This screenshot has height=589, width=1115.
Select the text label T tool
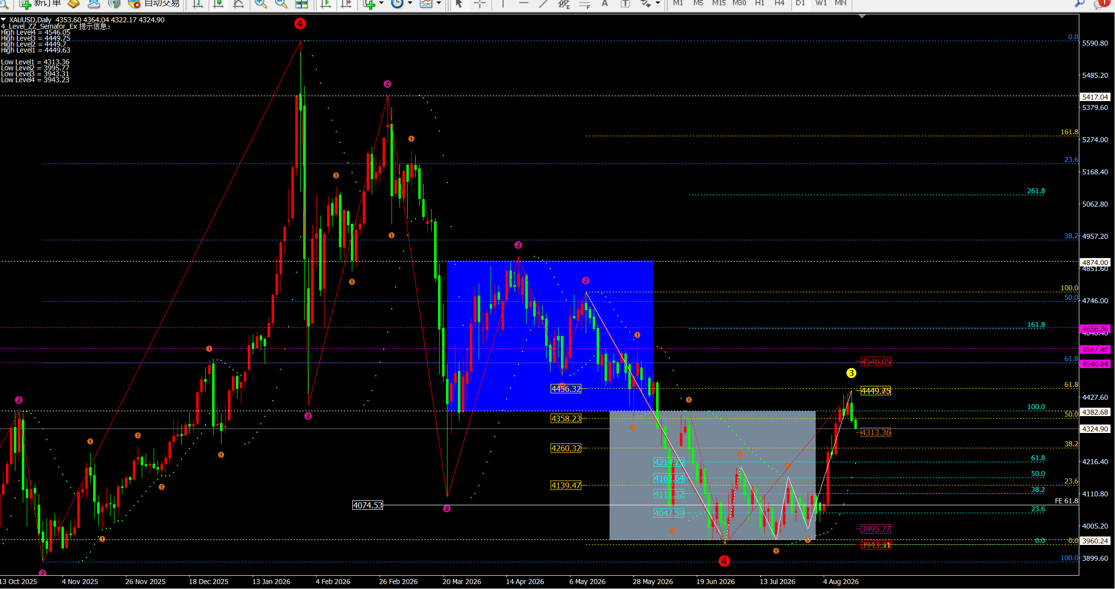pos(625,3)
